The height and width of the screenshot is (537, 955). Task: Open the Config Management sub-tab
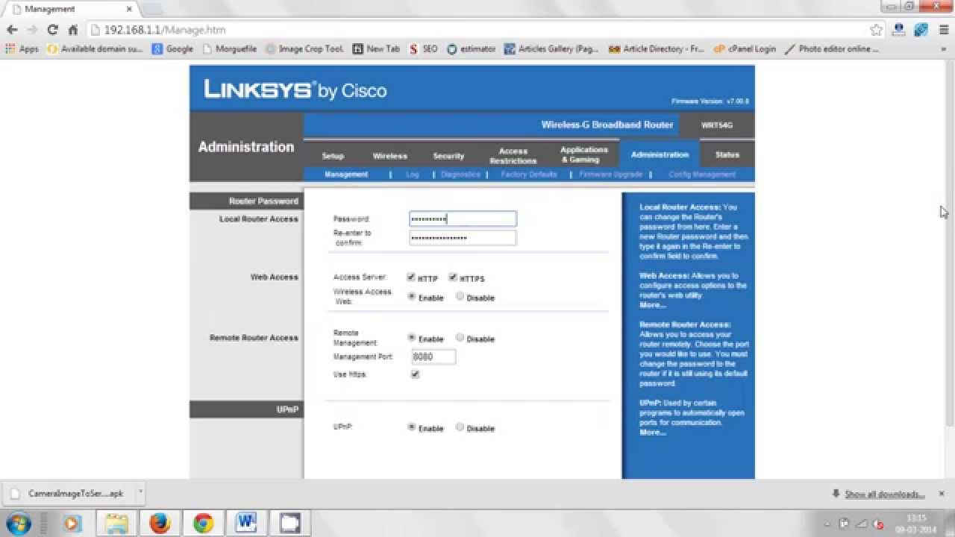(702, 175)
